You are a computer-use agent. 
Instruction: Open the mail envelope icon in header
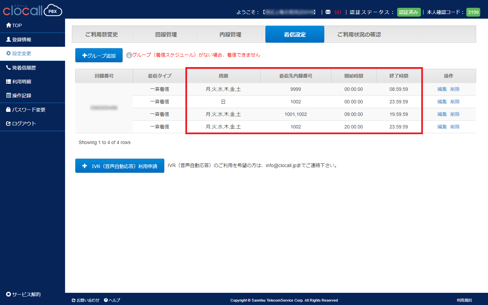(328, 12)
